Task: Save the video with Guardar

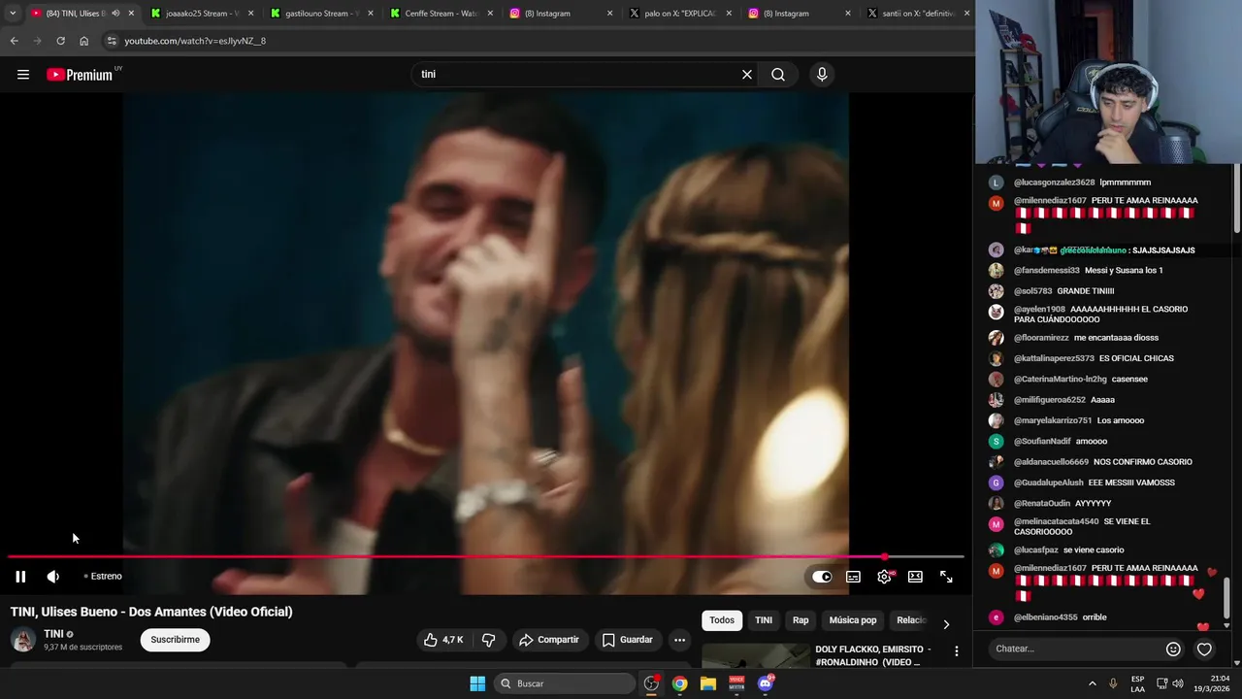Action: click(627, 640)
